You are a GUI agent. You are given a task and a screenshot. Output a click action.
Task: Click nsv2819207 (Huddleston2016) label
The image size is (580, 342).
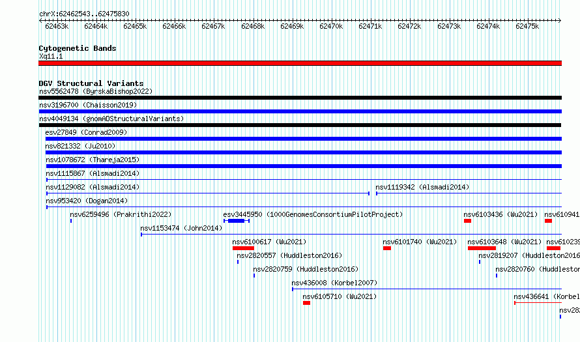529,255
